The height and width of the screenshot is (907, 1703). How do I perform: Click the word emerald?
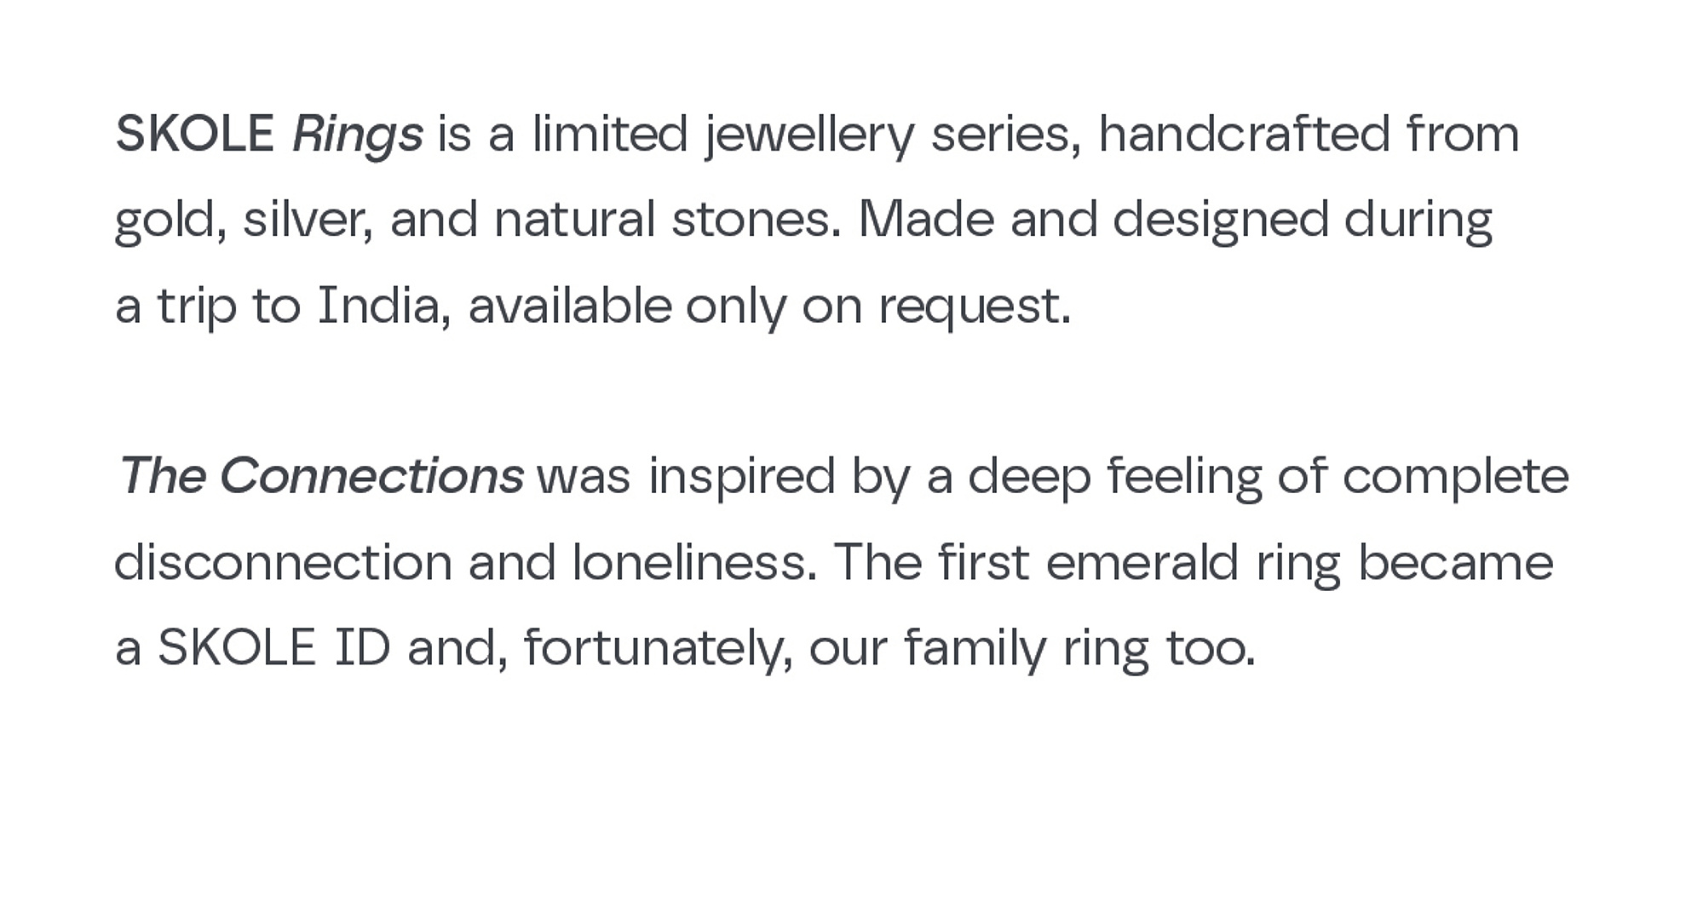coord(1142,562)
